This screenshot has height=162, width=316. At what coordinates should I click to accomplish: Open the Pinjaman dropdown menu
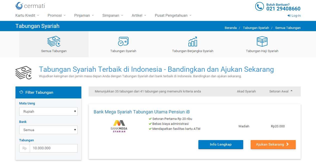84,15
